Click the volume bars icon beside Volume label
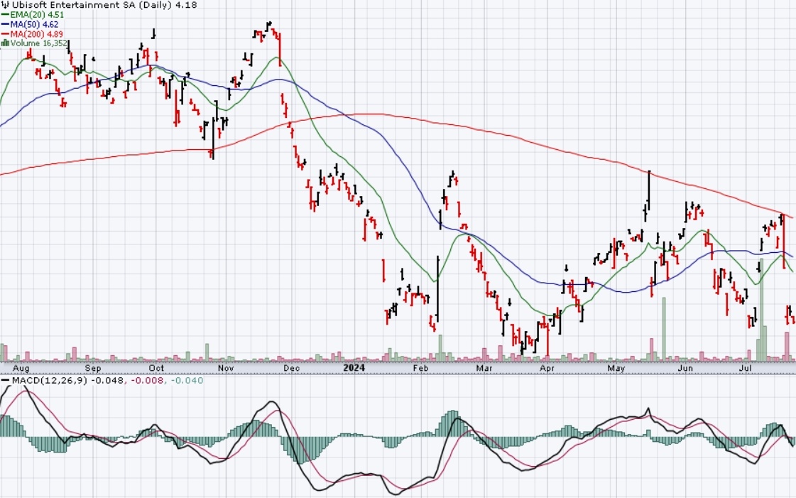796x498 pixels. pyautogui.click(x=5, y=43)
